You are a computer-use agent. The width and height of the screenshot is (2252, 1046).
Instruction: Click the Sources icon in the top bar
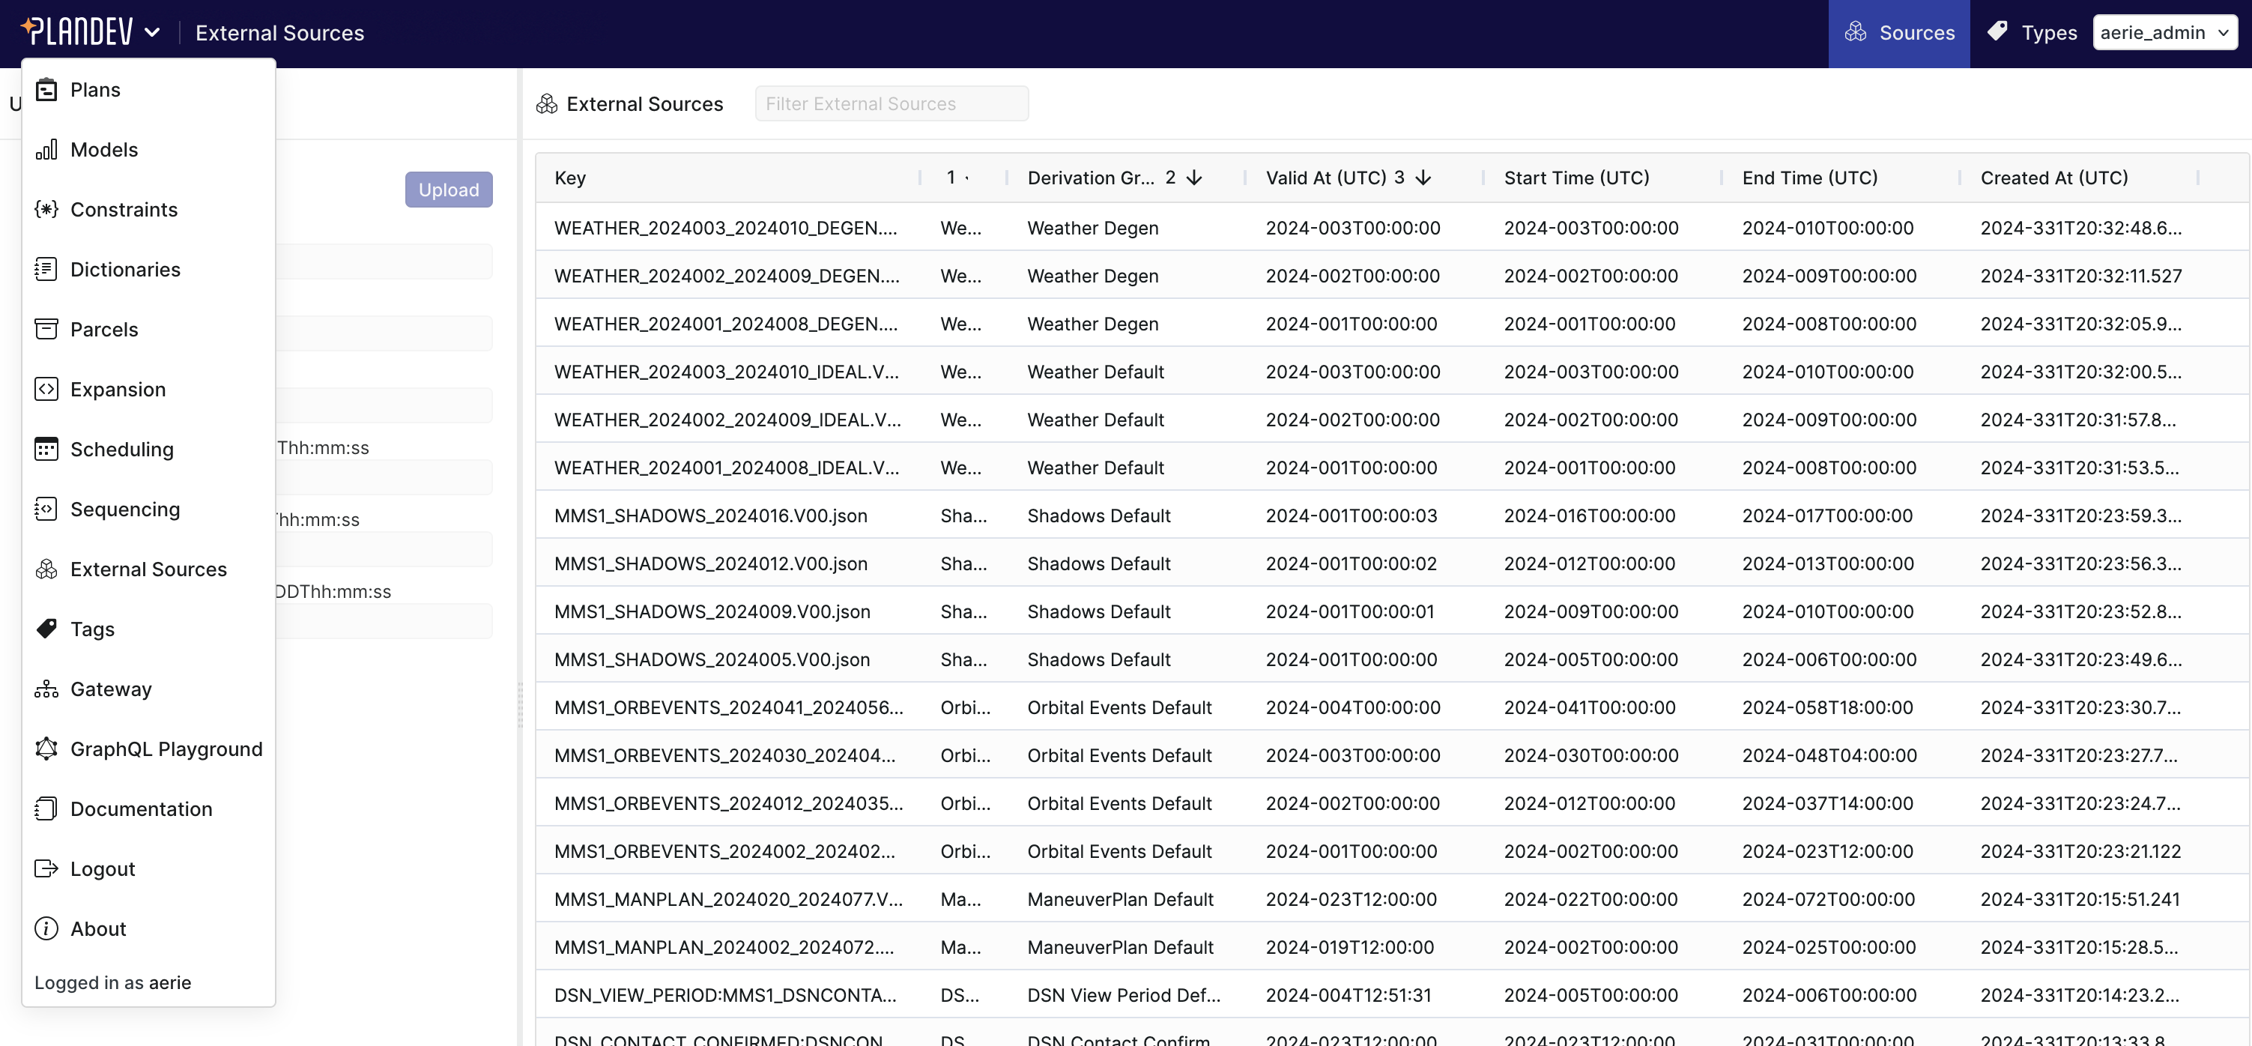pyautogui.click(x=1856, y=32)
